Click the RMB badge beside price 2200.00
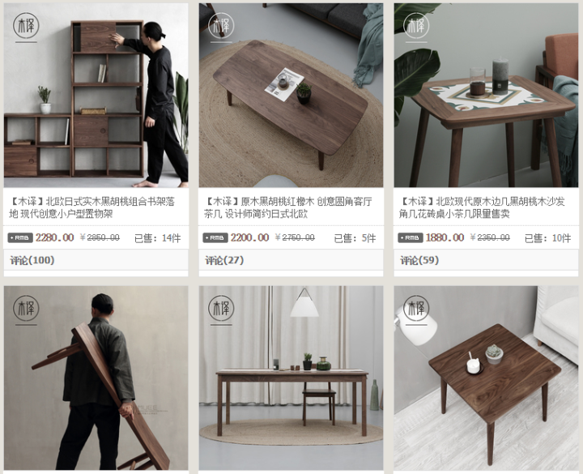Image resolution: width=583 pixels, height=474 pixels. point(215,237)
